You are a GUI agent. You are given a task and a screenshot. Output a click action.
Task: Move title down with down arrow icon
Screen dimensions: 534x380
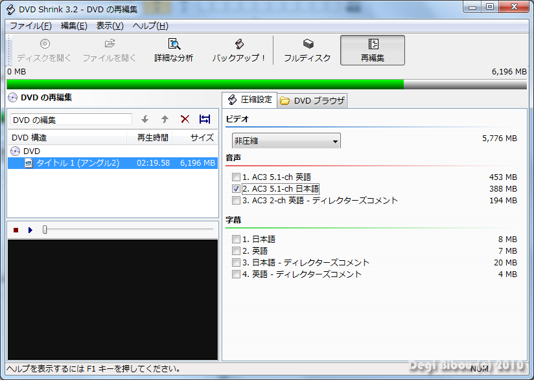[145, 119]
